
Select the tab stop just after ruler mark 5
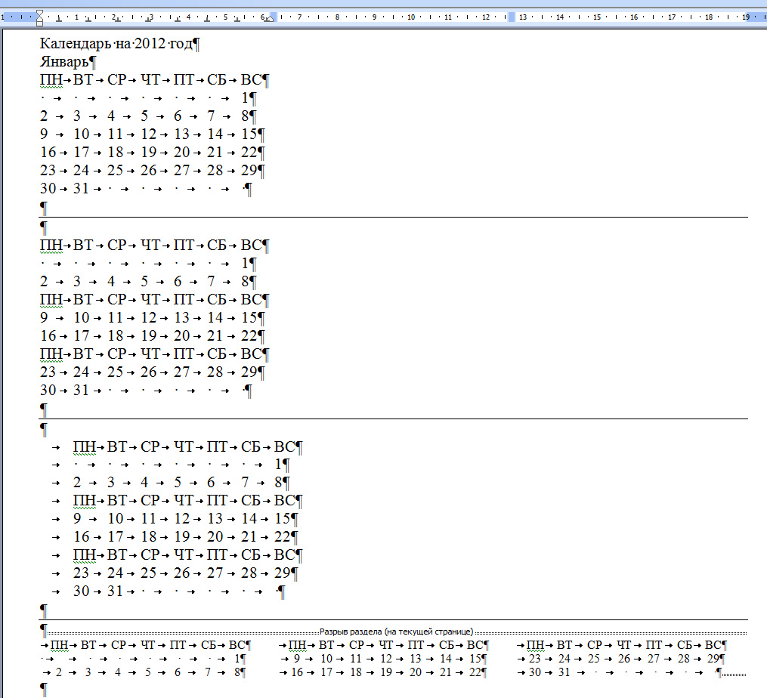(x=237, y=20)
